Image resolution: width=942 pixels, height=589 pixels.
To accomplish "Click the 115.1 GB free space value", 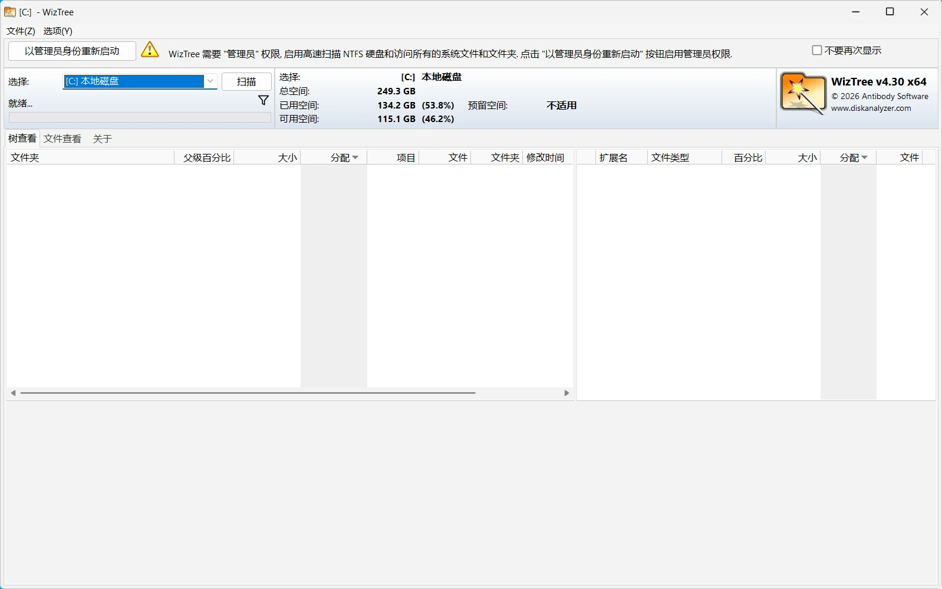I will (x=396, y=119).
